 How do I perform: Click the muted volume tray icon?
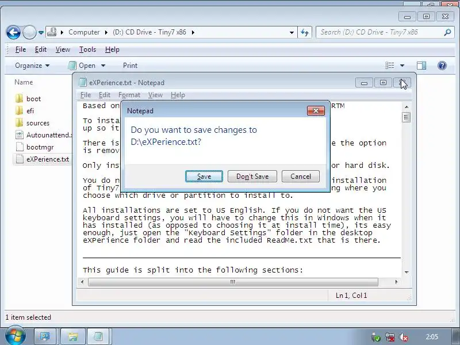coord(404,338)
